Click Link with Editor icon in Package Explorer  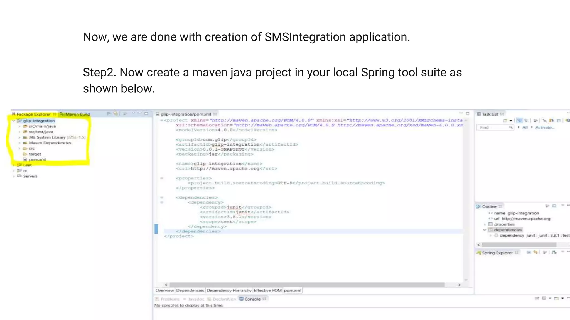point(115,114)
